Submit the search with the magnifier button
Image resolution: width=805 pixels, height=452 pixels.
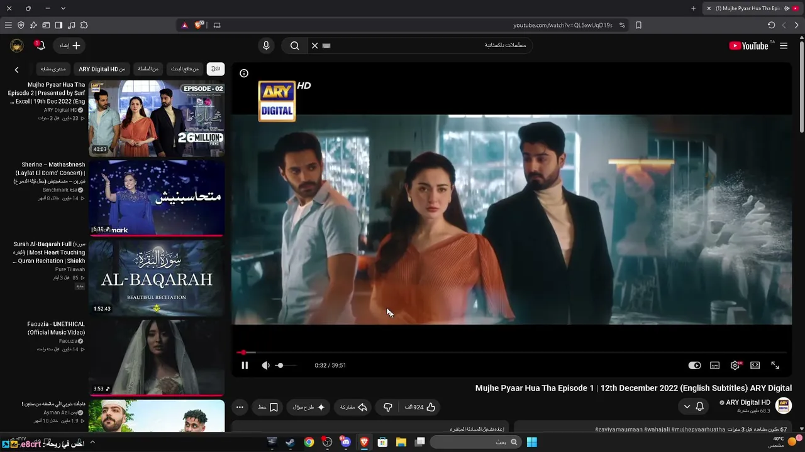[294, 45]
